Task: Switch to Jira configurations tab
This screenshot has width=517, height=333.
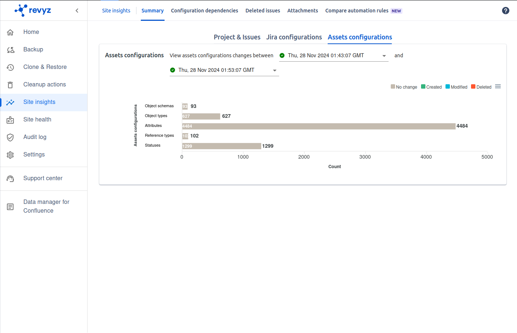Action: tap(294, 37)
